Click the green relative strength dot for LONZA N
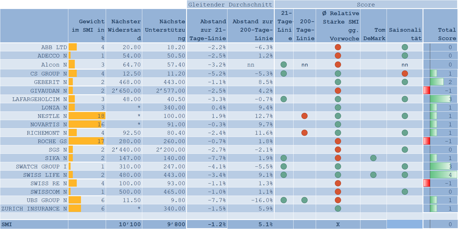 point(338,107)
